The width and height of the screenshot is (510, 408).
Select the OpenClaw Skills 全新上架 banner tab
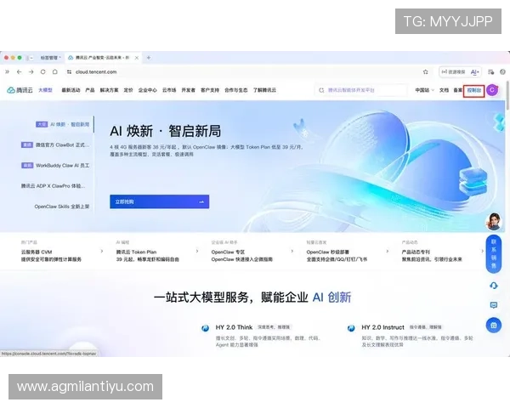[62, 207]
